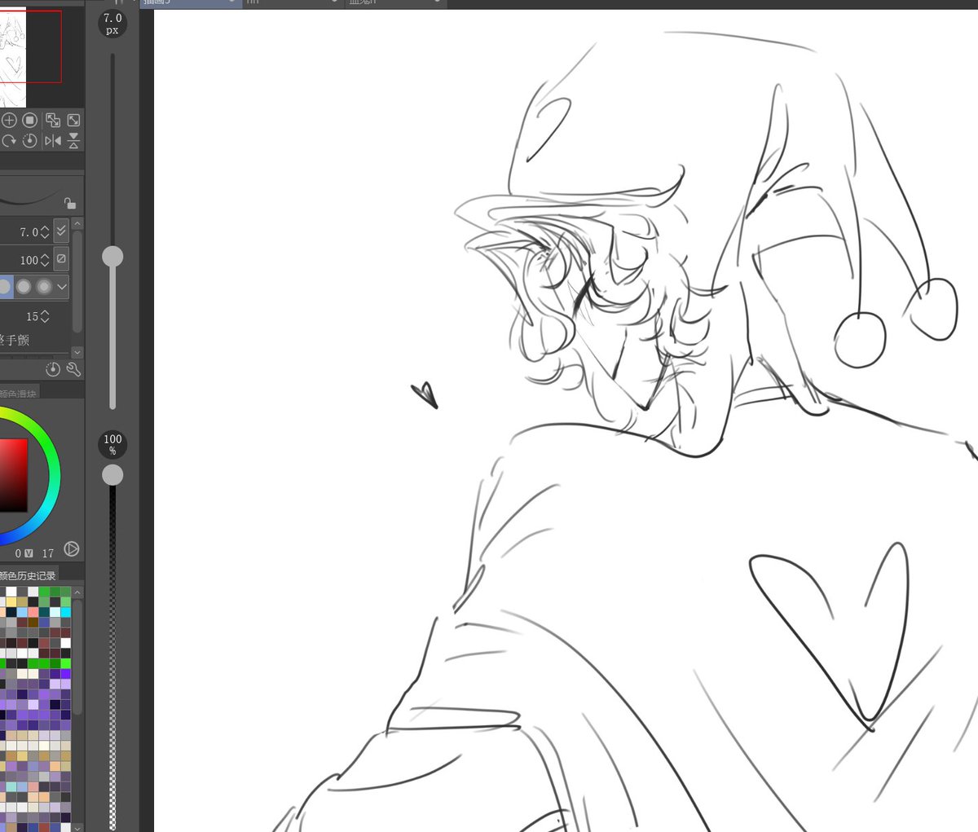
Task: Click the fit to navigator icon
Action: pyautogui.click(x=53, y=121)
